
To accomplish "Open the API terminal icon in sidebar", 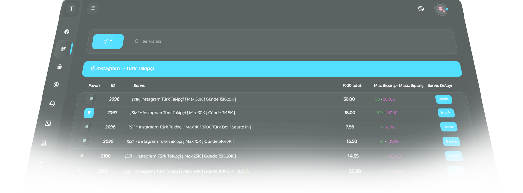I will tap(48, 123).
